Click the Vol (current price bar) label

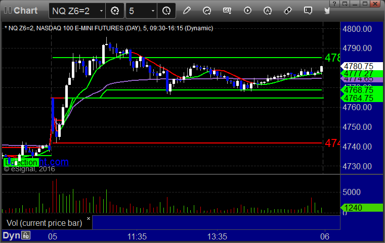(44, 223)
